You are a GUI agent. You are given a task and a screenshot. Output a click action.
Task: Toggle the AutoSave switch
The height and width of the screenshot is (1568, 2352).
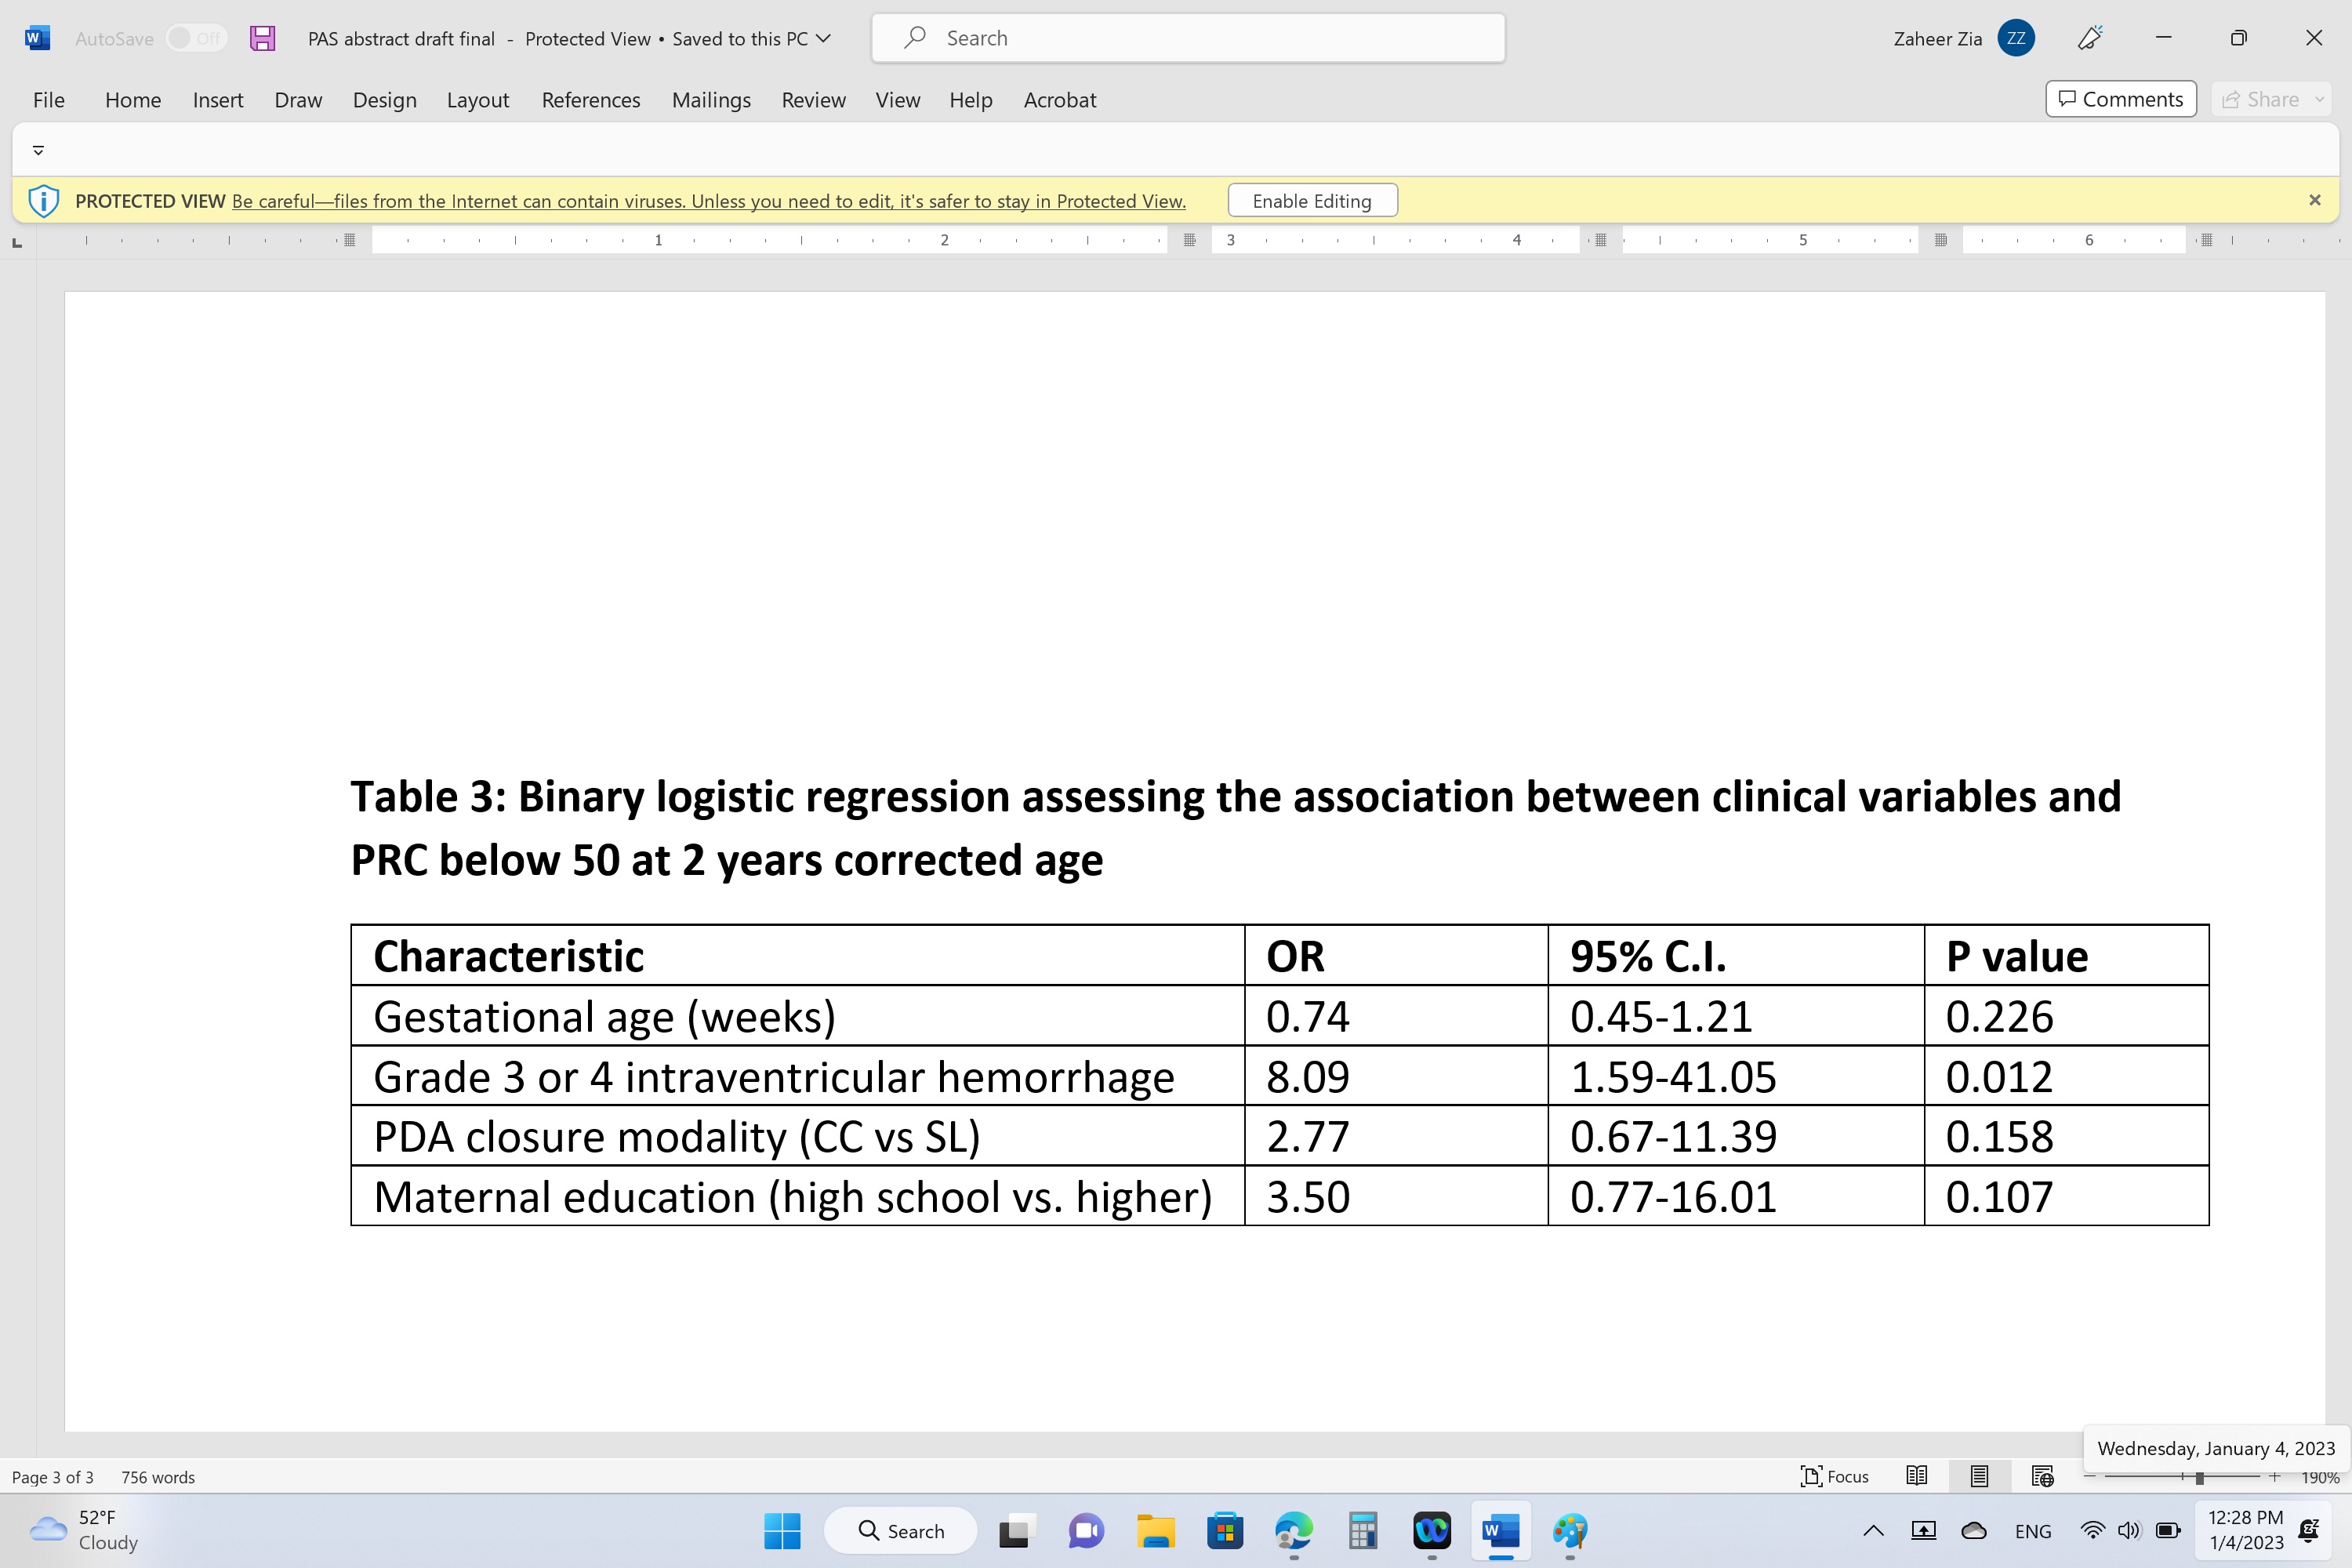pyautogui.click(x=196, y=38)
